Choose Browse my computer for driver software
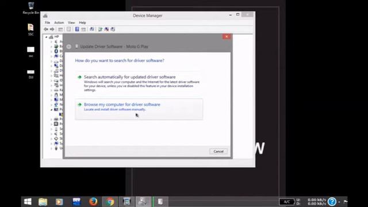 point(139,109)
